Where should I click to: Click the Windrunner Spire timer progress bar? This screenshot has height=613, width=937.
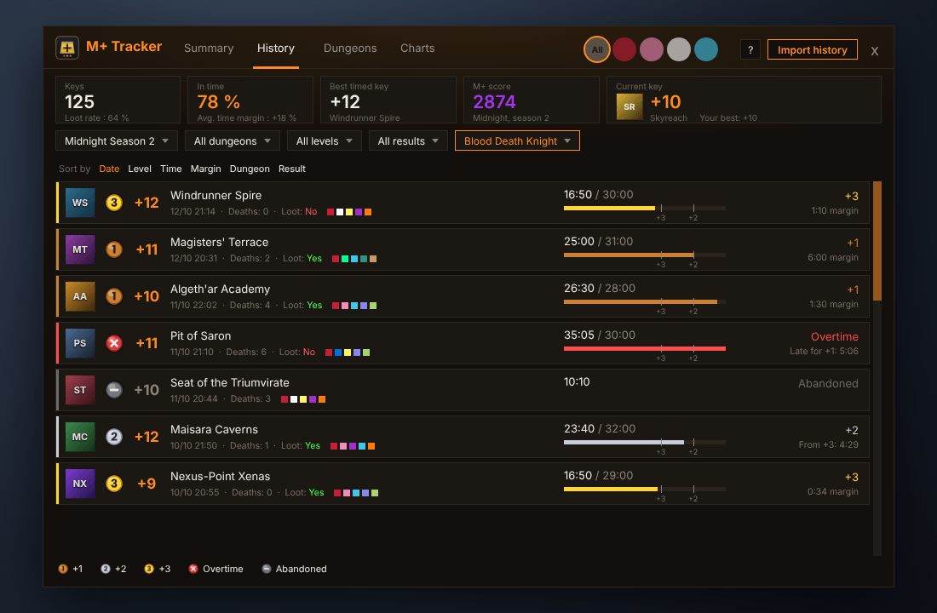[645, 208]
